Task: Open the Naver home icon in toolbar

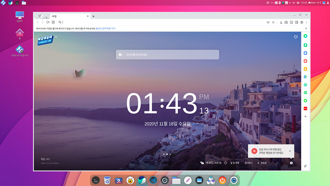Action: pyautogui.click(x=53, y=22)
